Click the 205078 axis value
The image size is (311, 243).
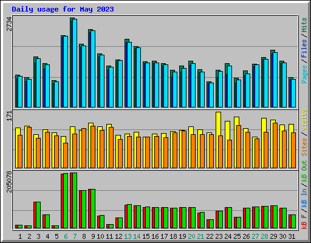pos(9,182)
